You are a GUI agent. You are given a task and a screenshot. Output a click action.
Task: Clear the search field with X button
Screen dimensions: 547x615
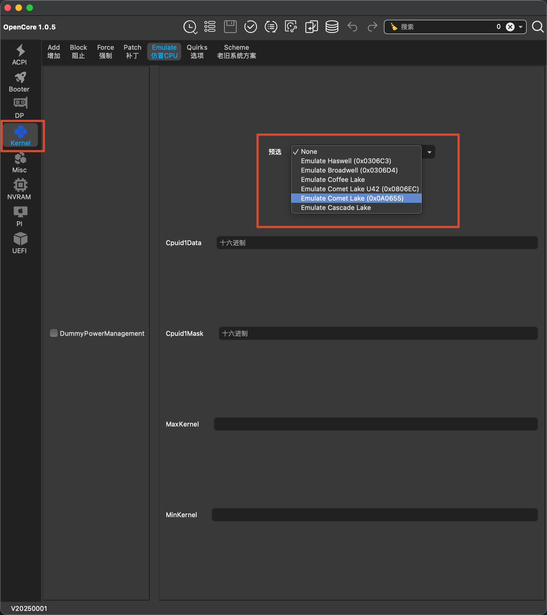(x=510, y=27)
